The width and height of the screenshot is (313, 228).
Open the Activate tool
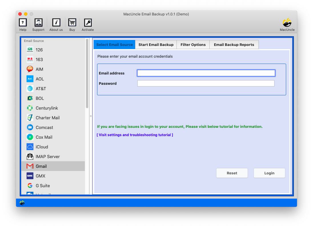(88, 25)
